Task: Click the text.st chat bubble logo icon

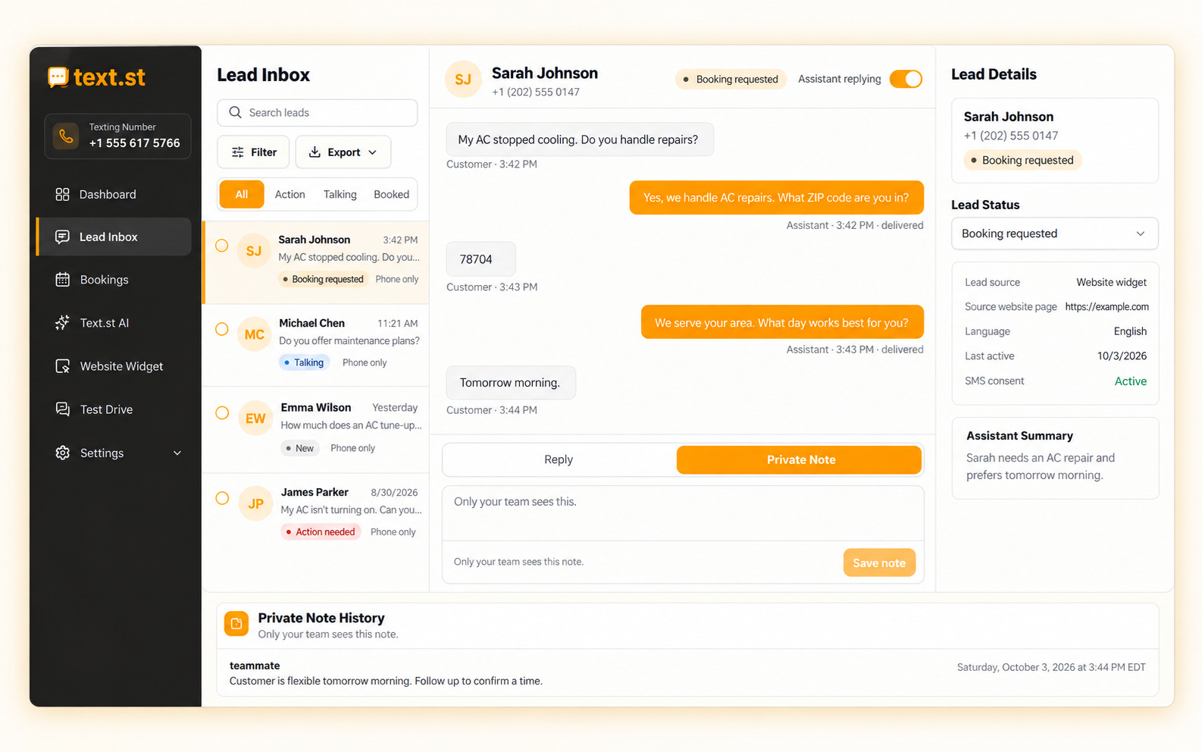Action: 58,77
